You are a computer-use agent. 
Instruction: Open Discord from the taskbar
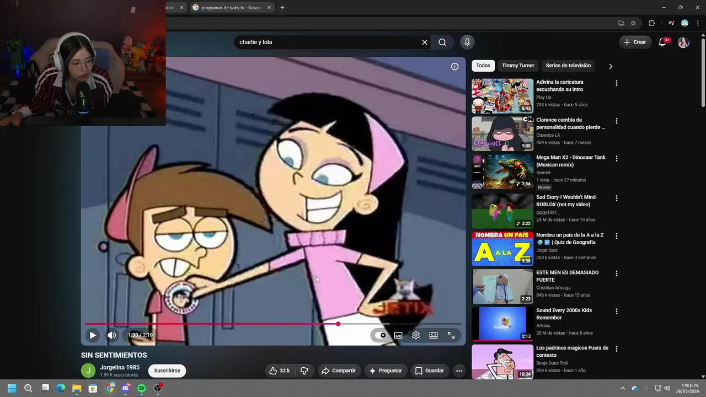125,388
